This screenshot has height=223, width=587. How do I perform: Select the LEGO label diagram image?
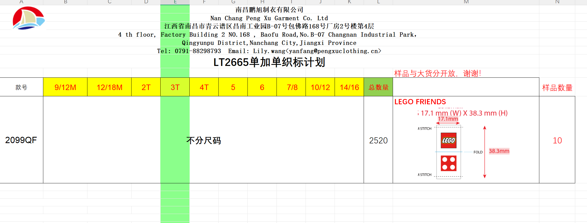pyautogui.click(x=463, y=145)
